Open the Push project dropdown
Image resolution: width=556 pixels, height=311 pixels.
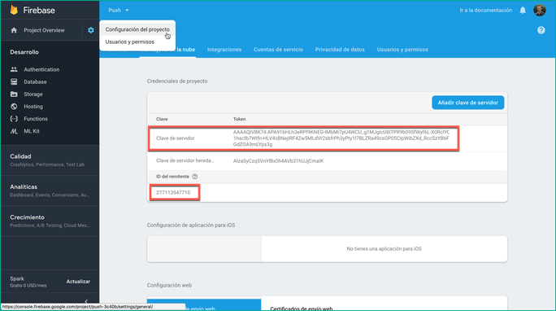[x=119, y=11]
